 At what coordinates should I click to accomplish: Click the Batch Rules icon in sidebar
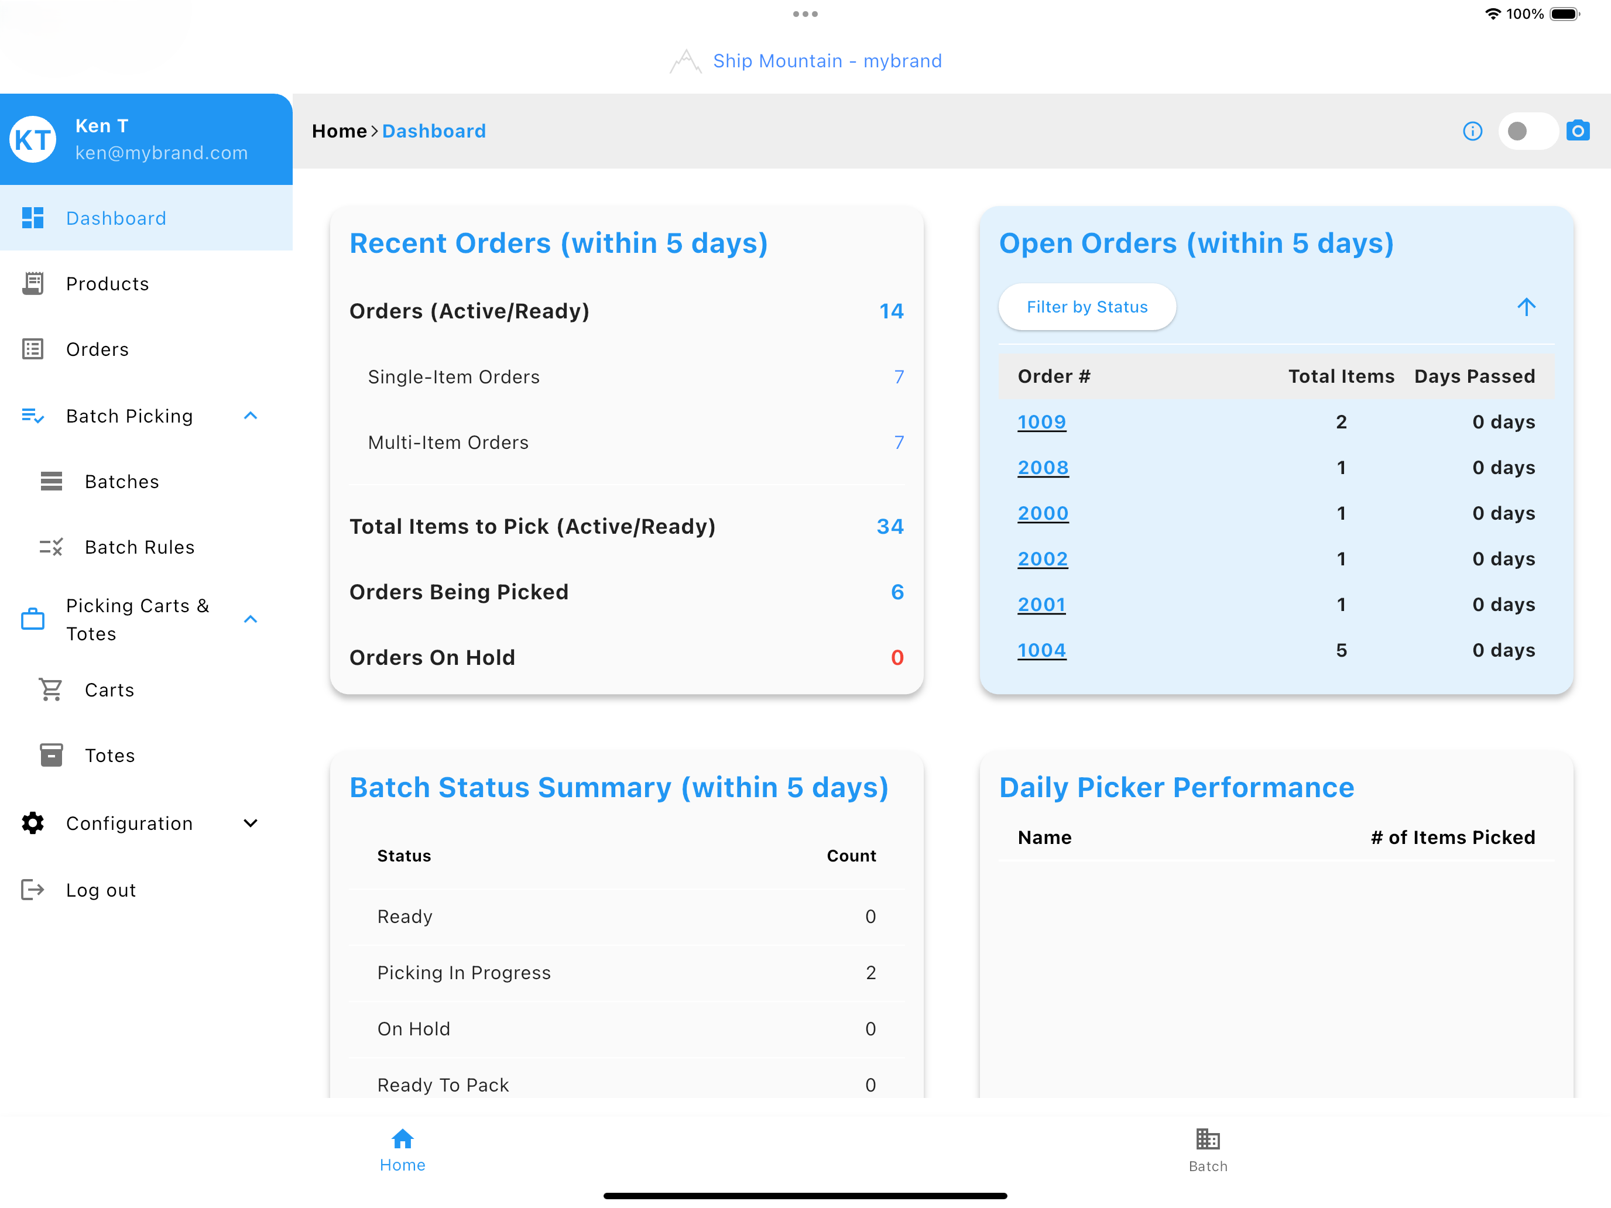point(51,547)
